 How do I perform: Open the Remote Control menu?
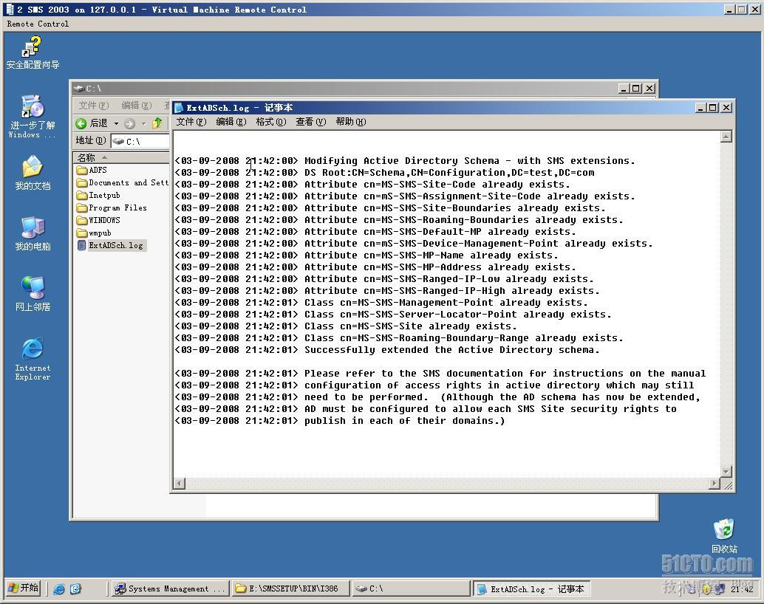click(38, 24)
